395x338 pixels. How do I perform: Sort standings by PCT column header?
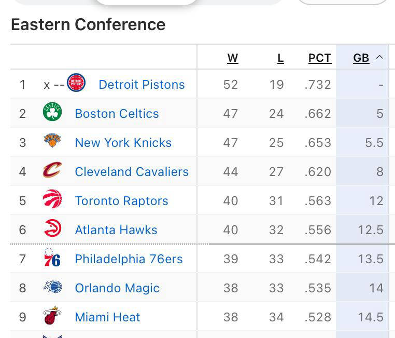coord(320,58)
